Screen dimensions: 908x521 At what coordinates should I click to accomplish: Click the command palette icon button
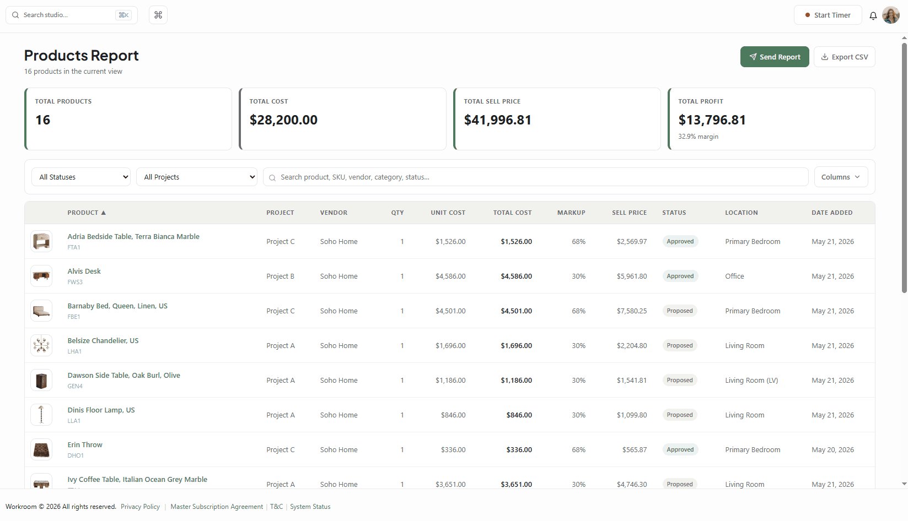[x=158, y=15]
